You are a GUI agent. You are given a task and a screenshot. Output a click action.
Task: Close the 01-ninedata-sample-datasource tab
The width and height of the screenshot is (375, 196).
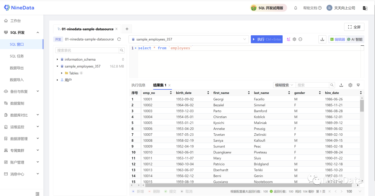(x=116, y=29)
